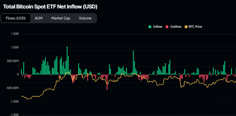Toggle the BTC Price legend series
236x116 pixels.
[193, 27]
